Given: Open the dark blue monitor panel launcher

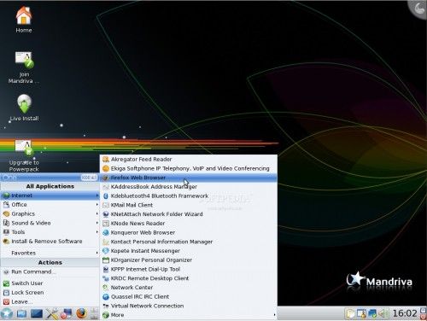Looking at the screenshot, I should pos(37,314).
